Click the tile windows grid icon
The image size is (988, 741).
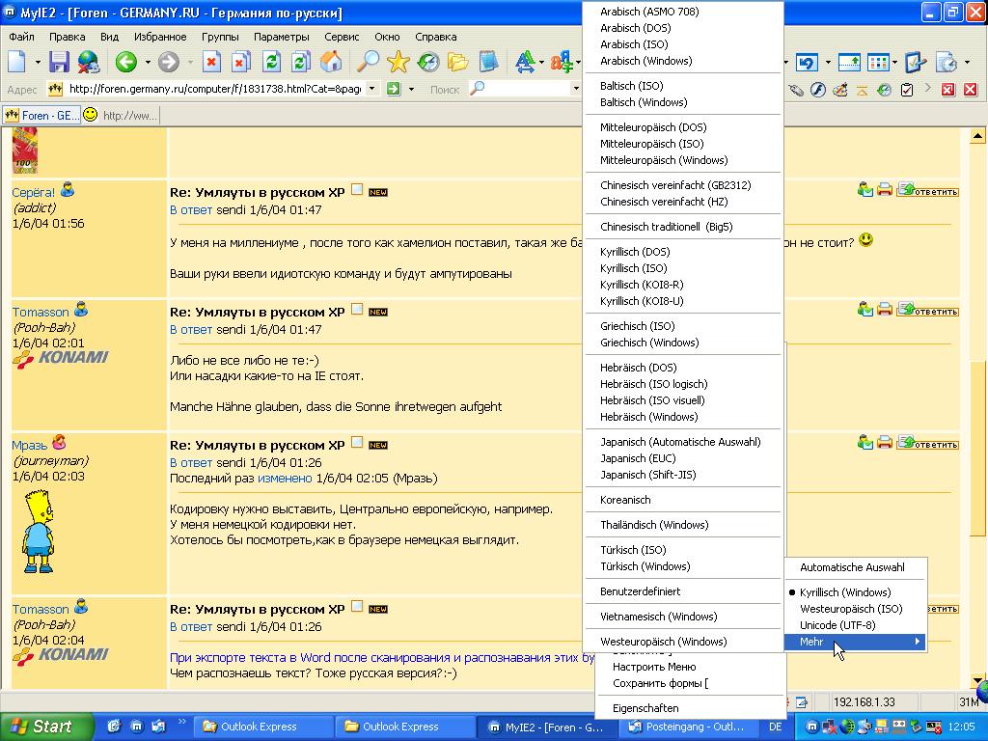pos(878,62)
